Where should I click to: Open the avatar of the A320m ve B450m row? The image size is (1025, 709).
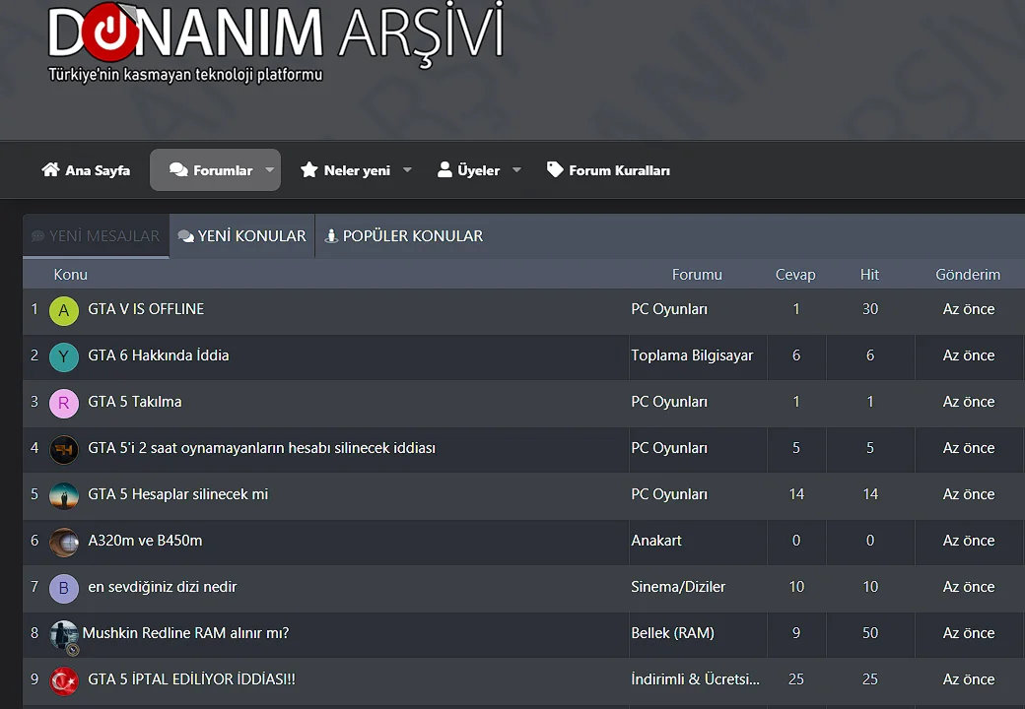[64, 542]
